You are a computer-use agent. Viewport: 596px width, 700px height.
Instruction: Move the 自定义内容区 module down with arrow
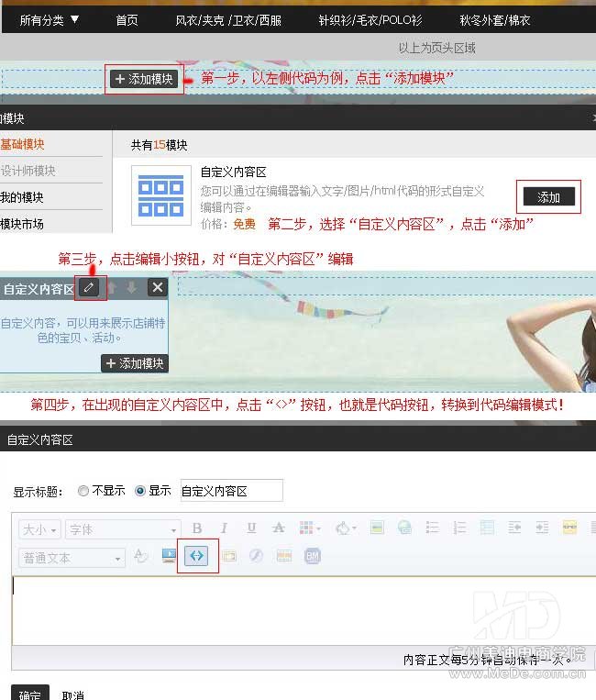pyautogui.click(x=132, y=287)
